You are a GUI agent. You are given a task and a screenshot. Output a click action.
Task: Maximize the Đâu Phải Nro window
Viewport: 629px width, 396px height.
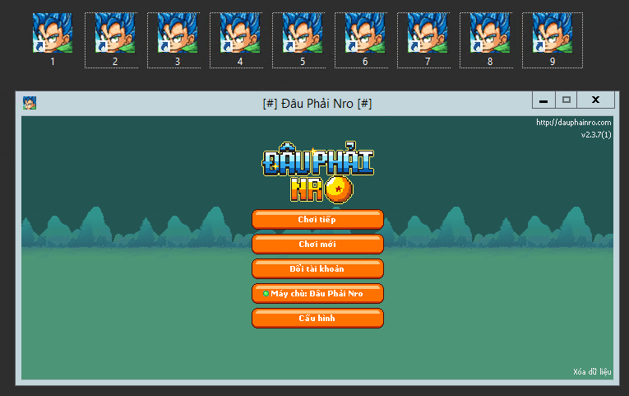click(x=566, y=100)
